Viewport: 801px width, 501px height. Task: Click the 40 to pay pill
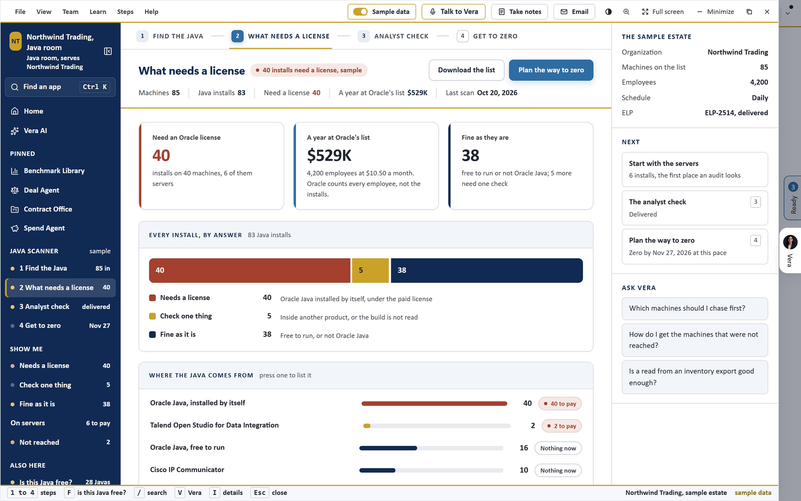tap(560, 404)
